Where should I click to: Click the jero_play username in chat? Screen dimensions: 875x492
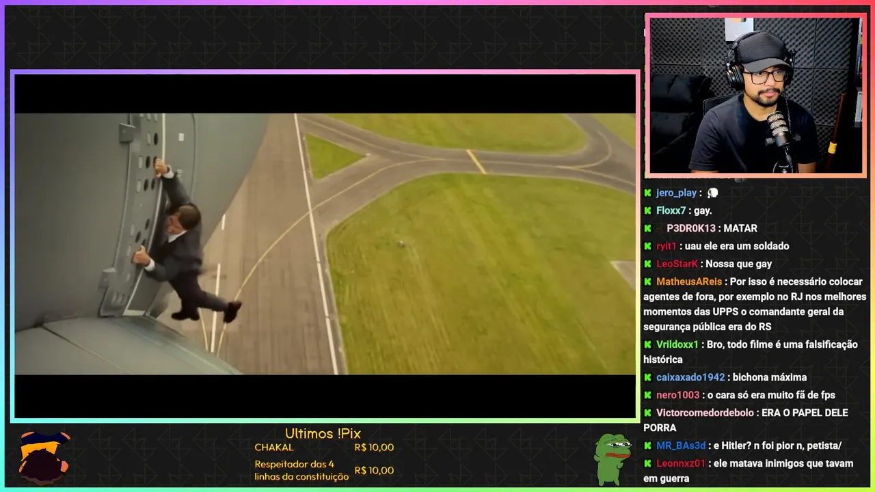(x=676, y=193)
